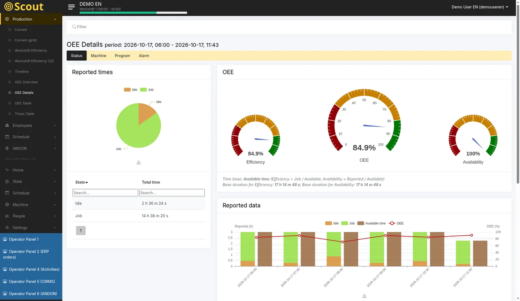The image size is (520, 301).
Task: Click the State menu gear icon
Action: (x=7, y=181)
